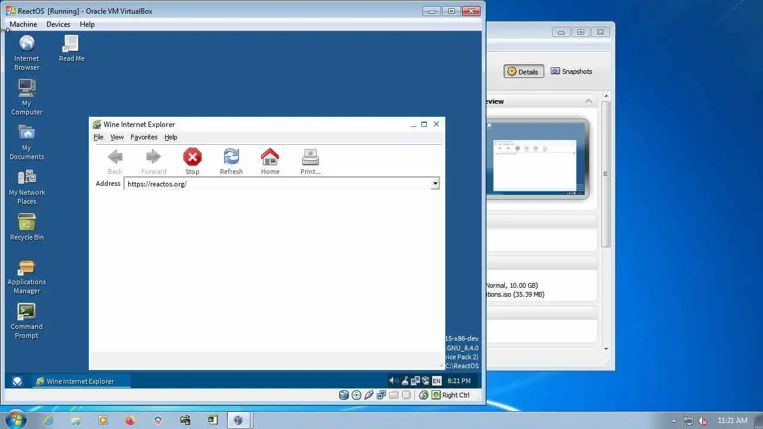Click the VirtualBox mouse integration status icon
The image size is (763, 429).
[x=424, y=395]
